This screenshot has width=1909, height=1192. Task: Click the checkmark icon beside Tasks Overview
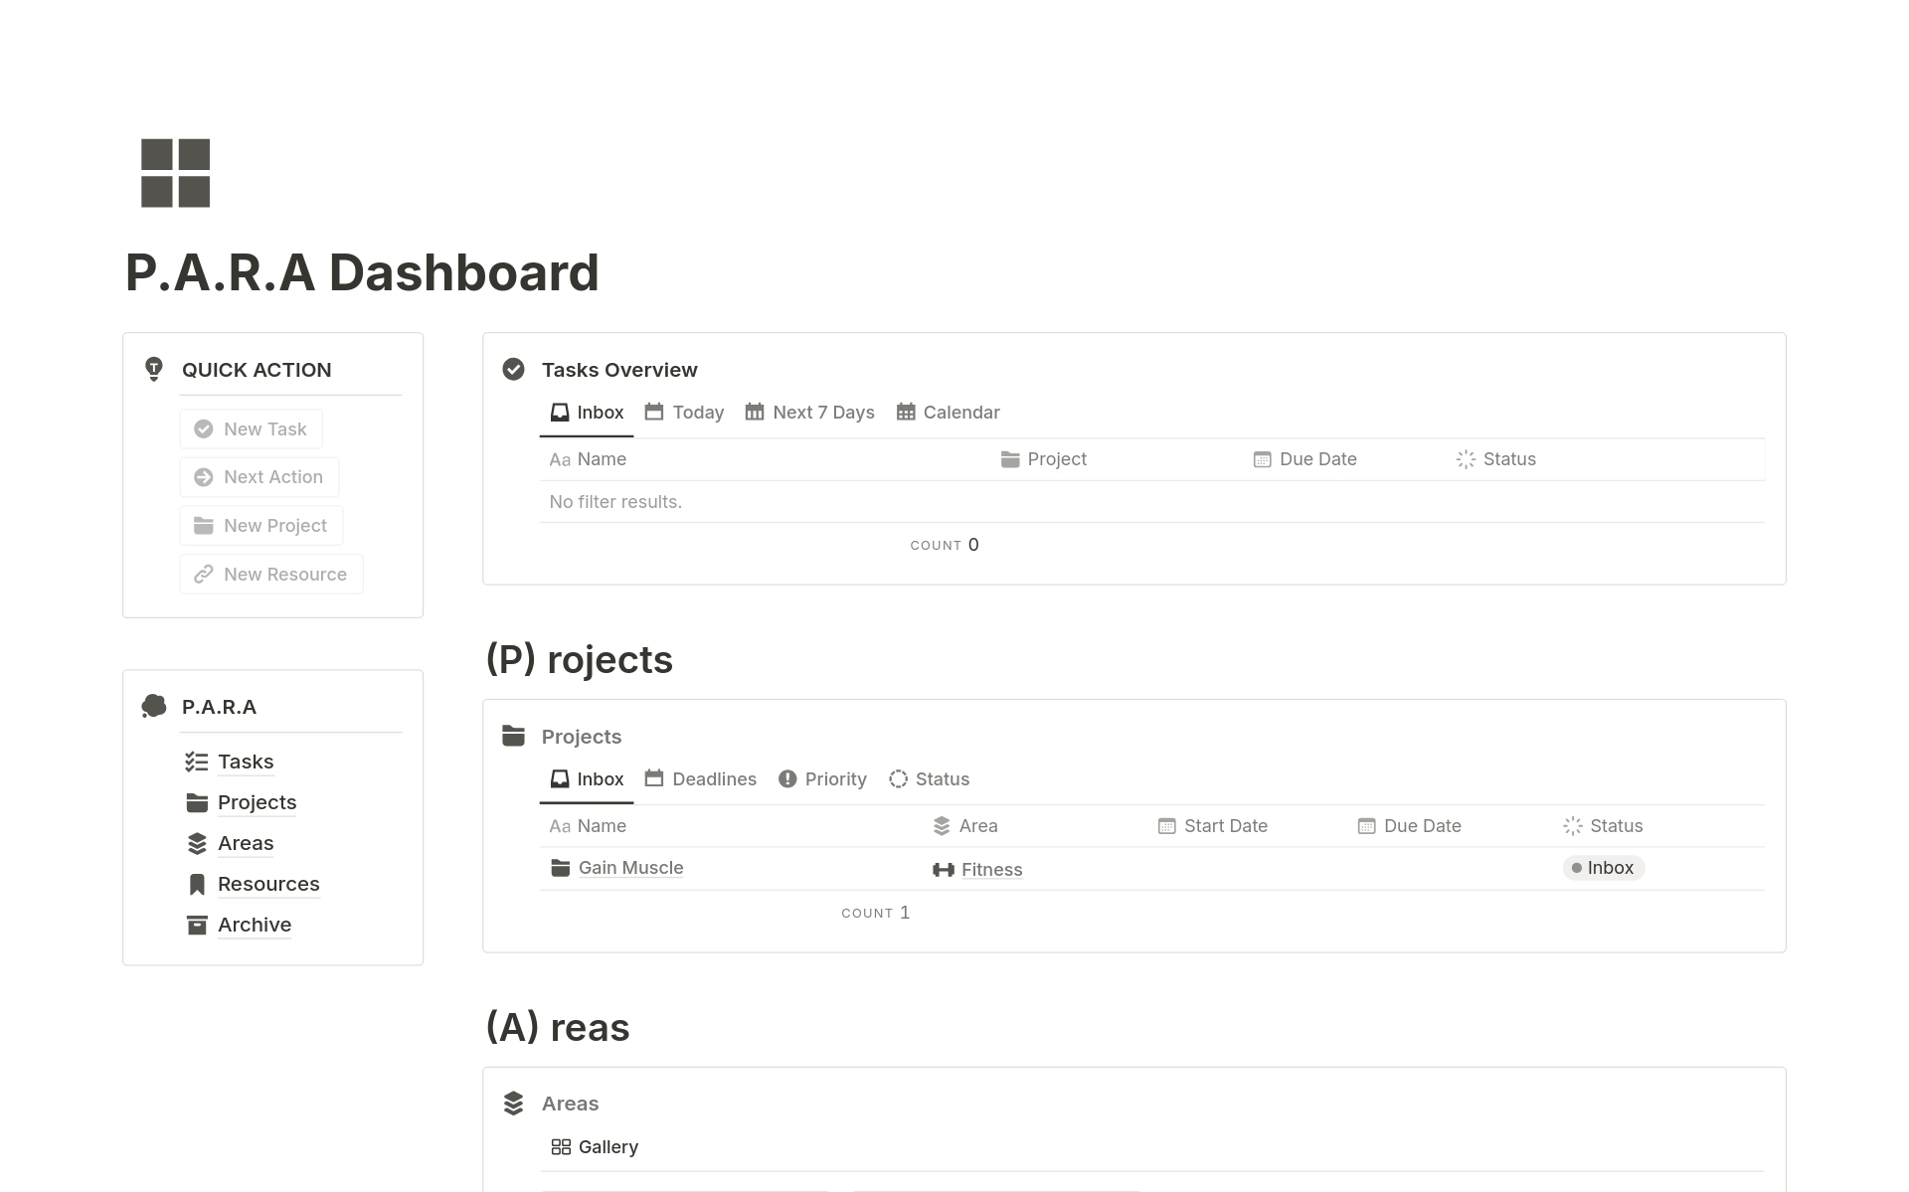(513, 369)
